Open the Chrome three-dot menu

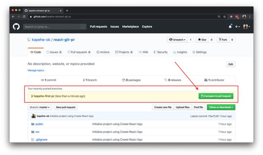[x=250, y=16]
